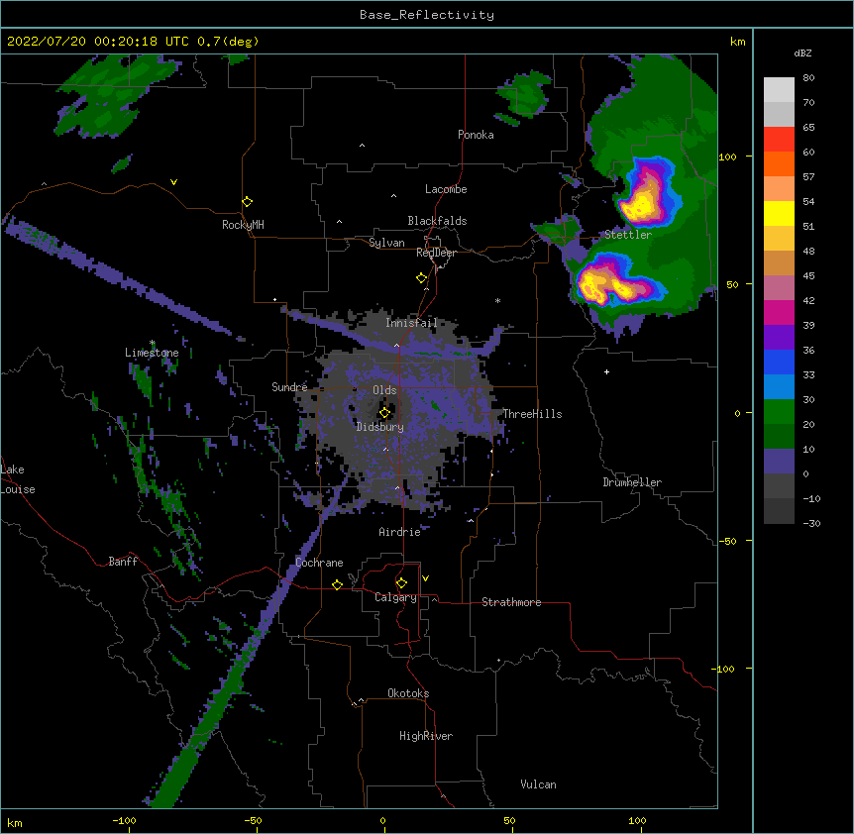Click the Olds city label
This screenshot has height=834, width=854.
click(384, 390)
